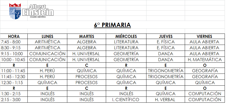
Task: Select the LUNES header cell
Action: 47,36
